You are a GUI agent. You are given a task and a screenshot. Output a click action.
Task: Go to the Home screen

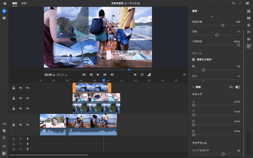(x=5, y=3)
